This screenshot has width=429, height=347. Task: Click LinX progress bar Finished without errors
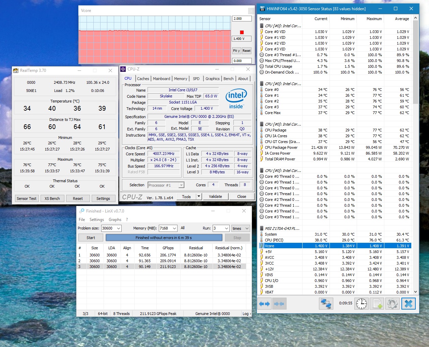point(164,238)
